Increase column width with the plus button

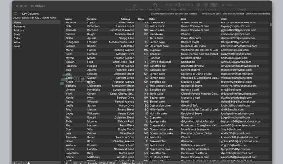189,9
